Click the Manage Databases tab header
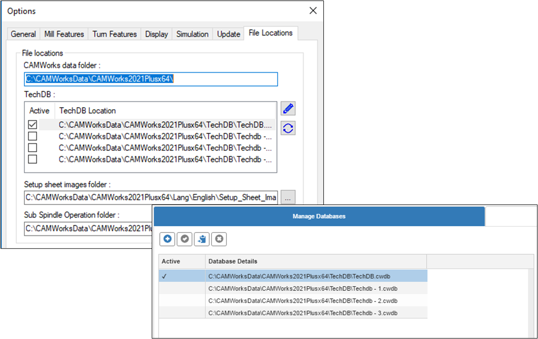This screenshot has width=538, height=339. pos(319,216)
